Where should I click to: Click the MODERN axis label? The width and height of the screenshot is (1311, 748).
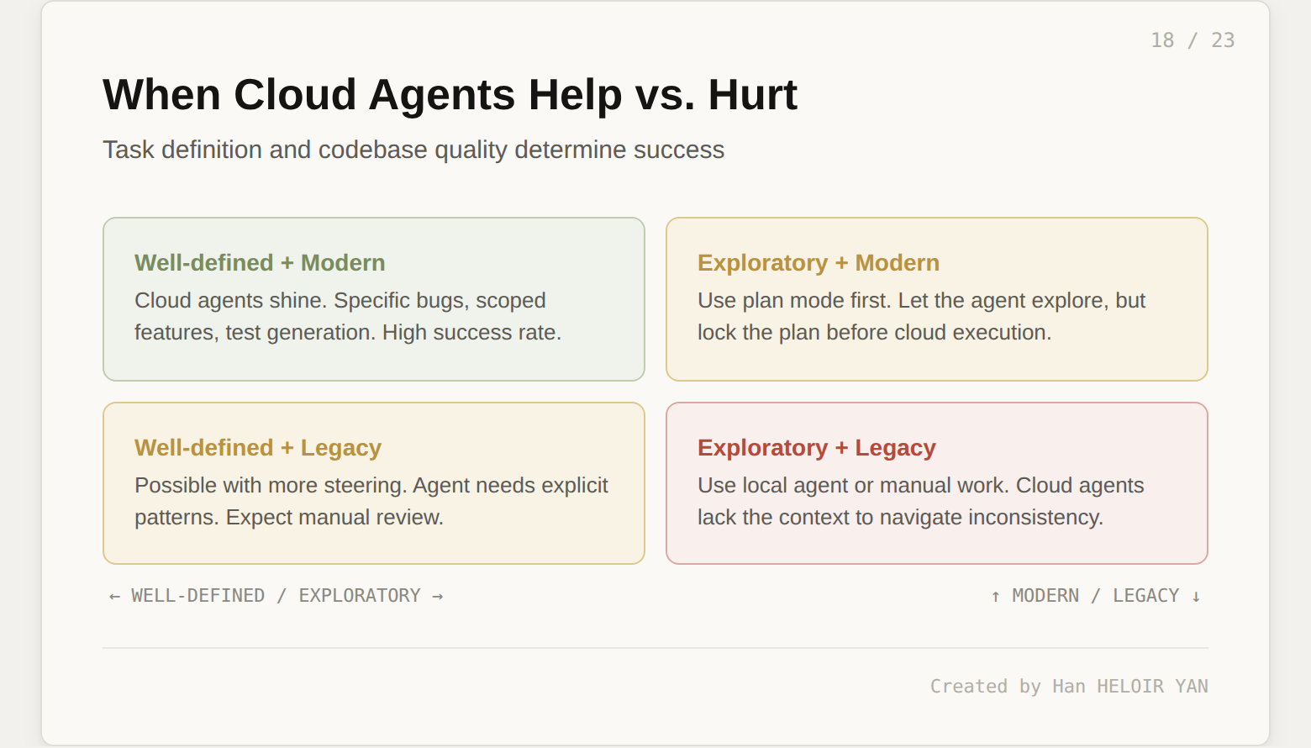coord(1045,596)
